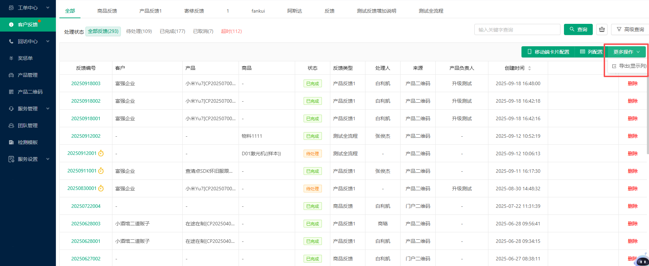Click the basket icon beside the search button
This screenshot has width=649, height=266.
pos(602,29)
